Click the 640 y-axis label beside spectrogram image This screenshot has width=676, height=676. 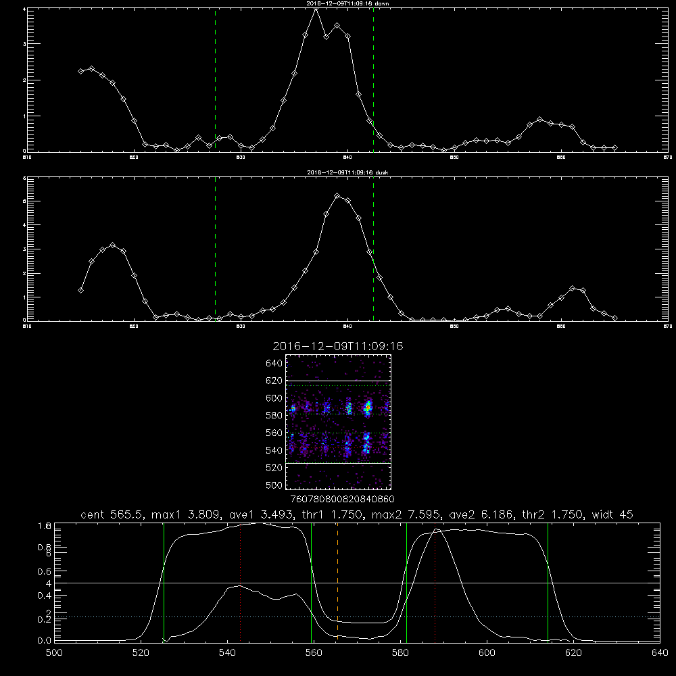[274, 364]
